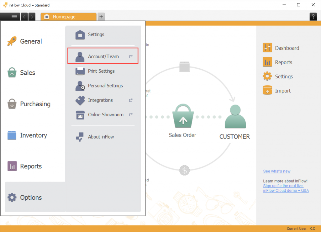Click the orange Reports bar chart icon
This screenshot has height=232, width=321.
[267, 62]
